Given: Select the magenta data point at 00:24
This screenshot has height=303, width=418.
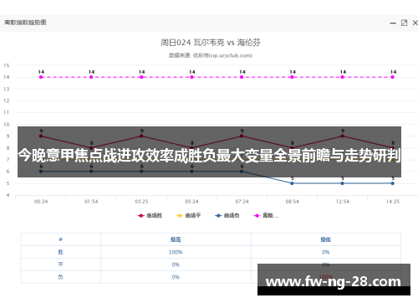Looking at the screenshot, I should [41, 77].
